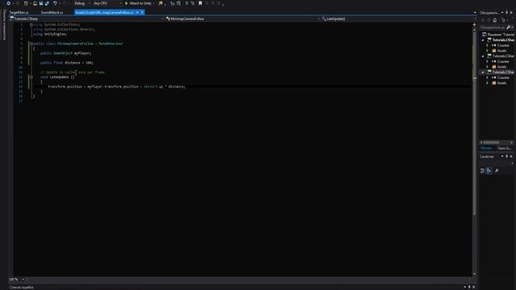Click the Solution Explorer Home icon
This screenshot has width=516, height=290.
pyautogui.click(x=494, y=20)
